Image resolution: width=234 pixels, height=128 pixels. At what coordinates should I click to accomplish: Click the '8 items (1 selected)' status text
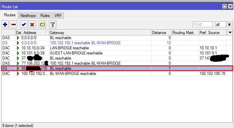18,126
